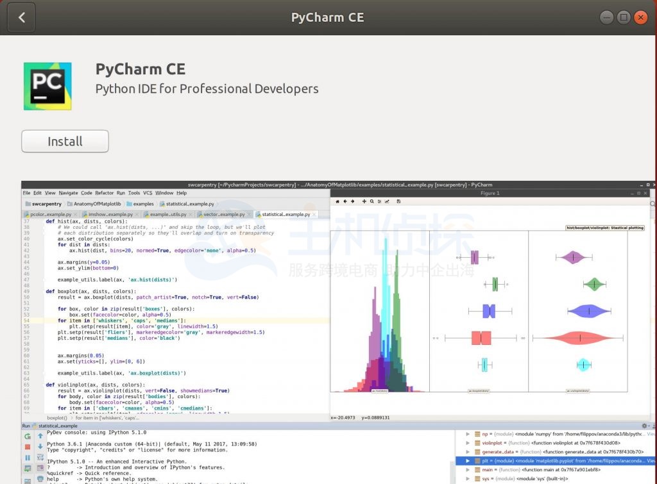This screenshot has height=484, width=657.
Task: Select the Pan tool in the Figure window
Action: pos(364,201)
